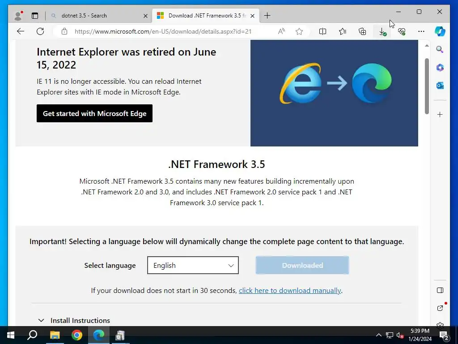458x344 pixels.
Task: Click the .NET Framework 3.5 heading
Action: pyautogui.click(x=216, y=164)
